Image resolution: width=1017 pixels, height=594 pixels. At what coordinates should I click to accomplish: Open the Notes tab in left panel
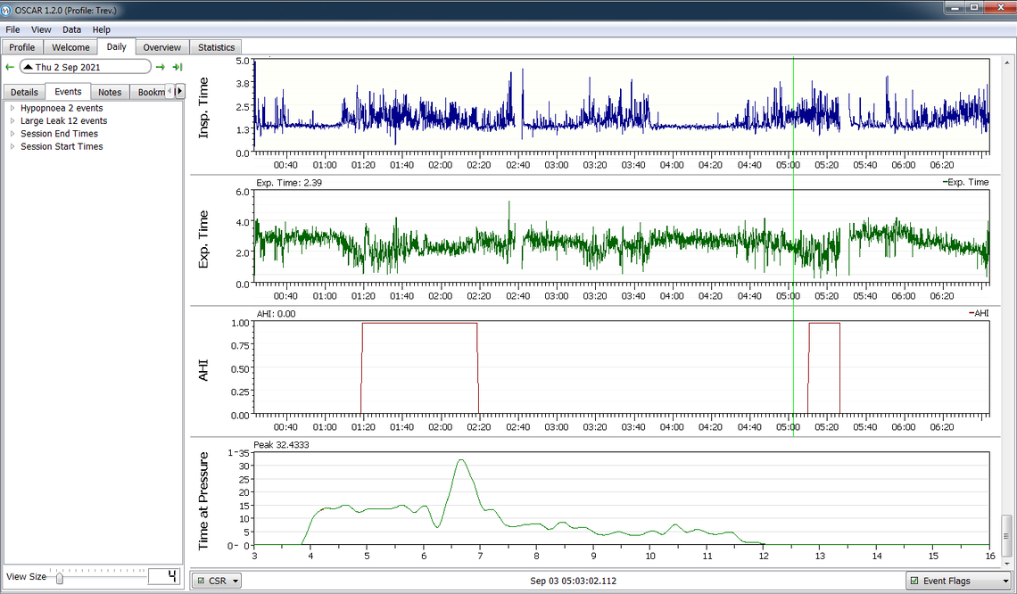pos(110,92)
